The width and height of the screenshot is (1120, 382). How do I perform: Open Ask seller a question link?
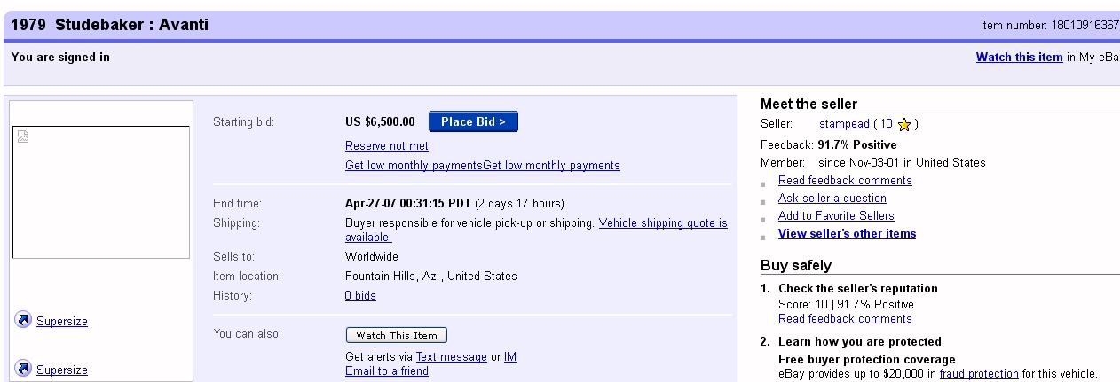pos(832,199)
